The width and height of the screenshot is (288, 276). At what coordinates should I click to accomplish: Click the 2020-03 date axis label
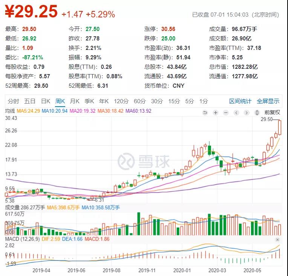(x=217, y=270)
